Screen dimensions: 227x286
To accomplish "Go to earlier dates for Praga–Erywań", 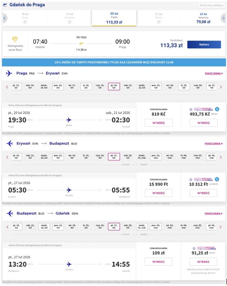I will [x=7, y=87].
